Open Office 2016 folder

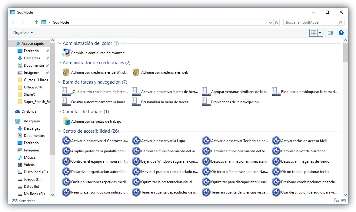[30, 87]
